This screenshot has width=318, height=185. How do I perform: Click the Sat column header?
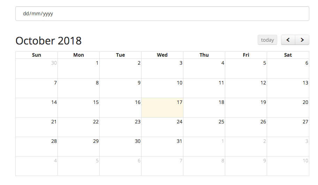tap(288, 55)
